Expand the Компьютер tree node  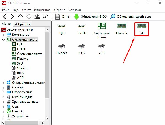3,35
